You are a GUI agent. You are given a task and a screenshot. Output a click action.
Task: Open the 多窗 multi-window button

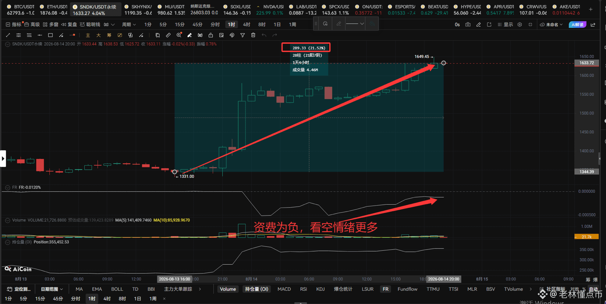pos(50,25)
